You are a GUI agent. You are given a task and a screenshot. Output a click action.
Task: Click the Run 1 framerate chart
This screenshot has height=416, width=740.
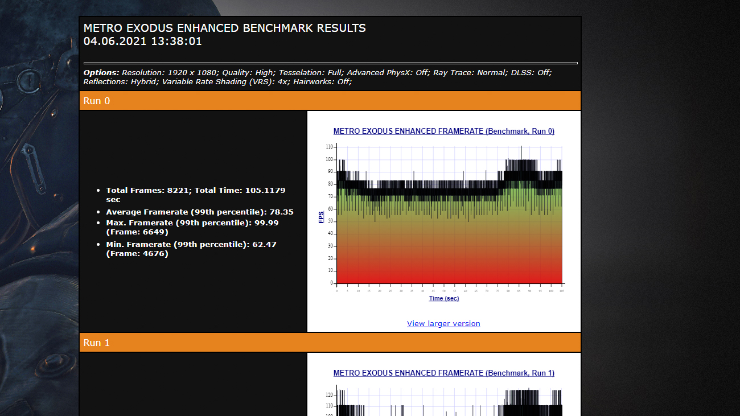pos(444,392)
